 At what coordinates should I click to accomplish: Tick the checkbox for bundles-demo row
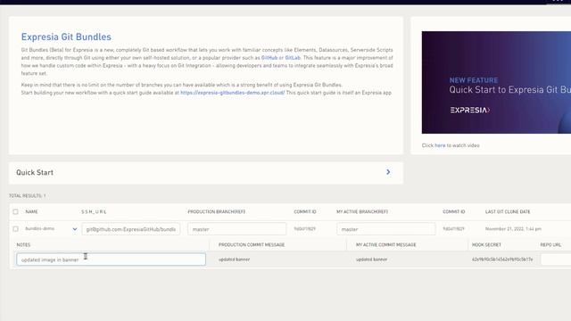click(15, 229)
